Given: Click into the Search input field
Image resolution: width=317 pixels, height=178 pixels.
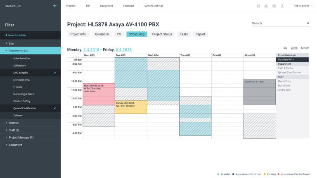Looking at the screenshot, I should point(279,23).
